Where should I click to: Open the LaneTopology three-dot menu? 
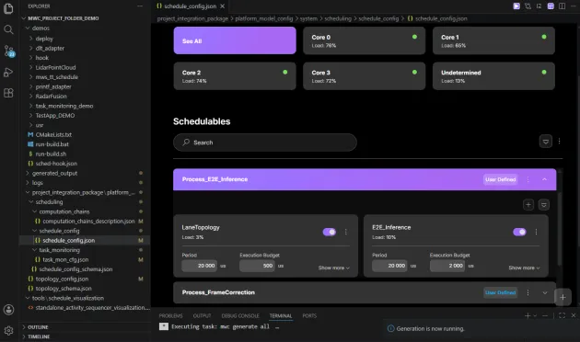(x=346, y=232)
